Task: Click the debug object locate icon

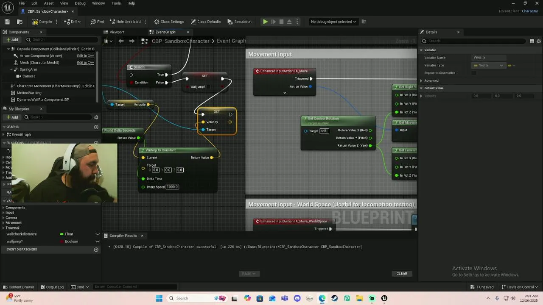Action: [x=364, y=22]
